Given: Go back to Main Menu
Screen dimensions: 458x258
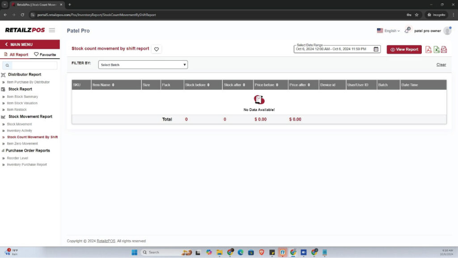Looking at the screenshot, I should pos(21,45).
